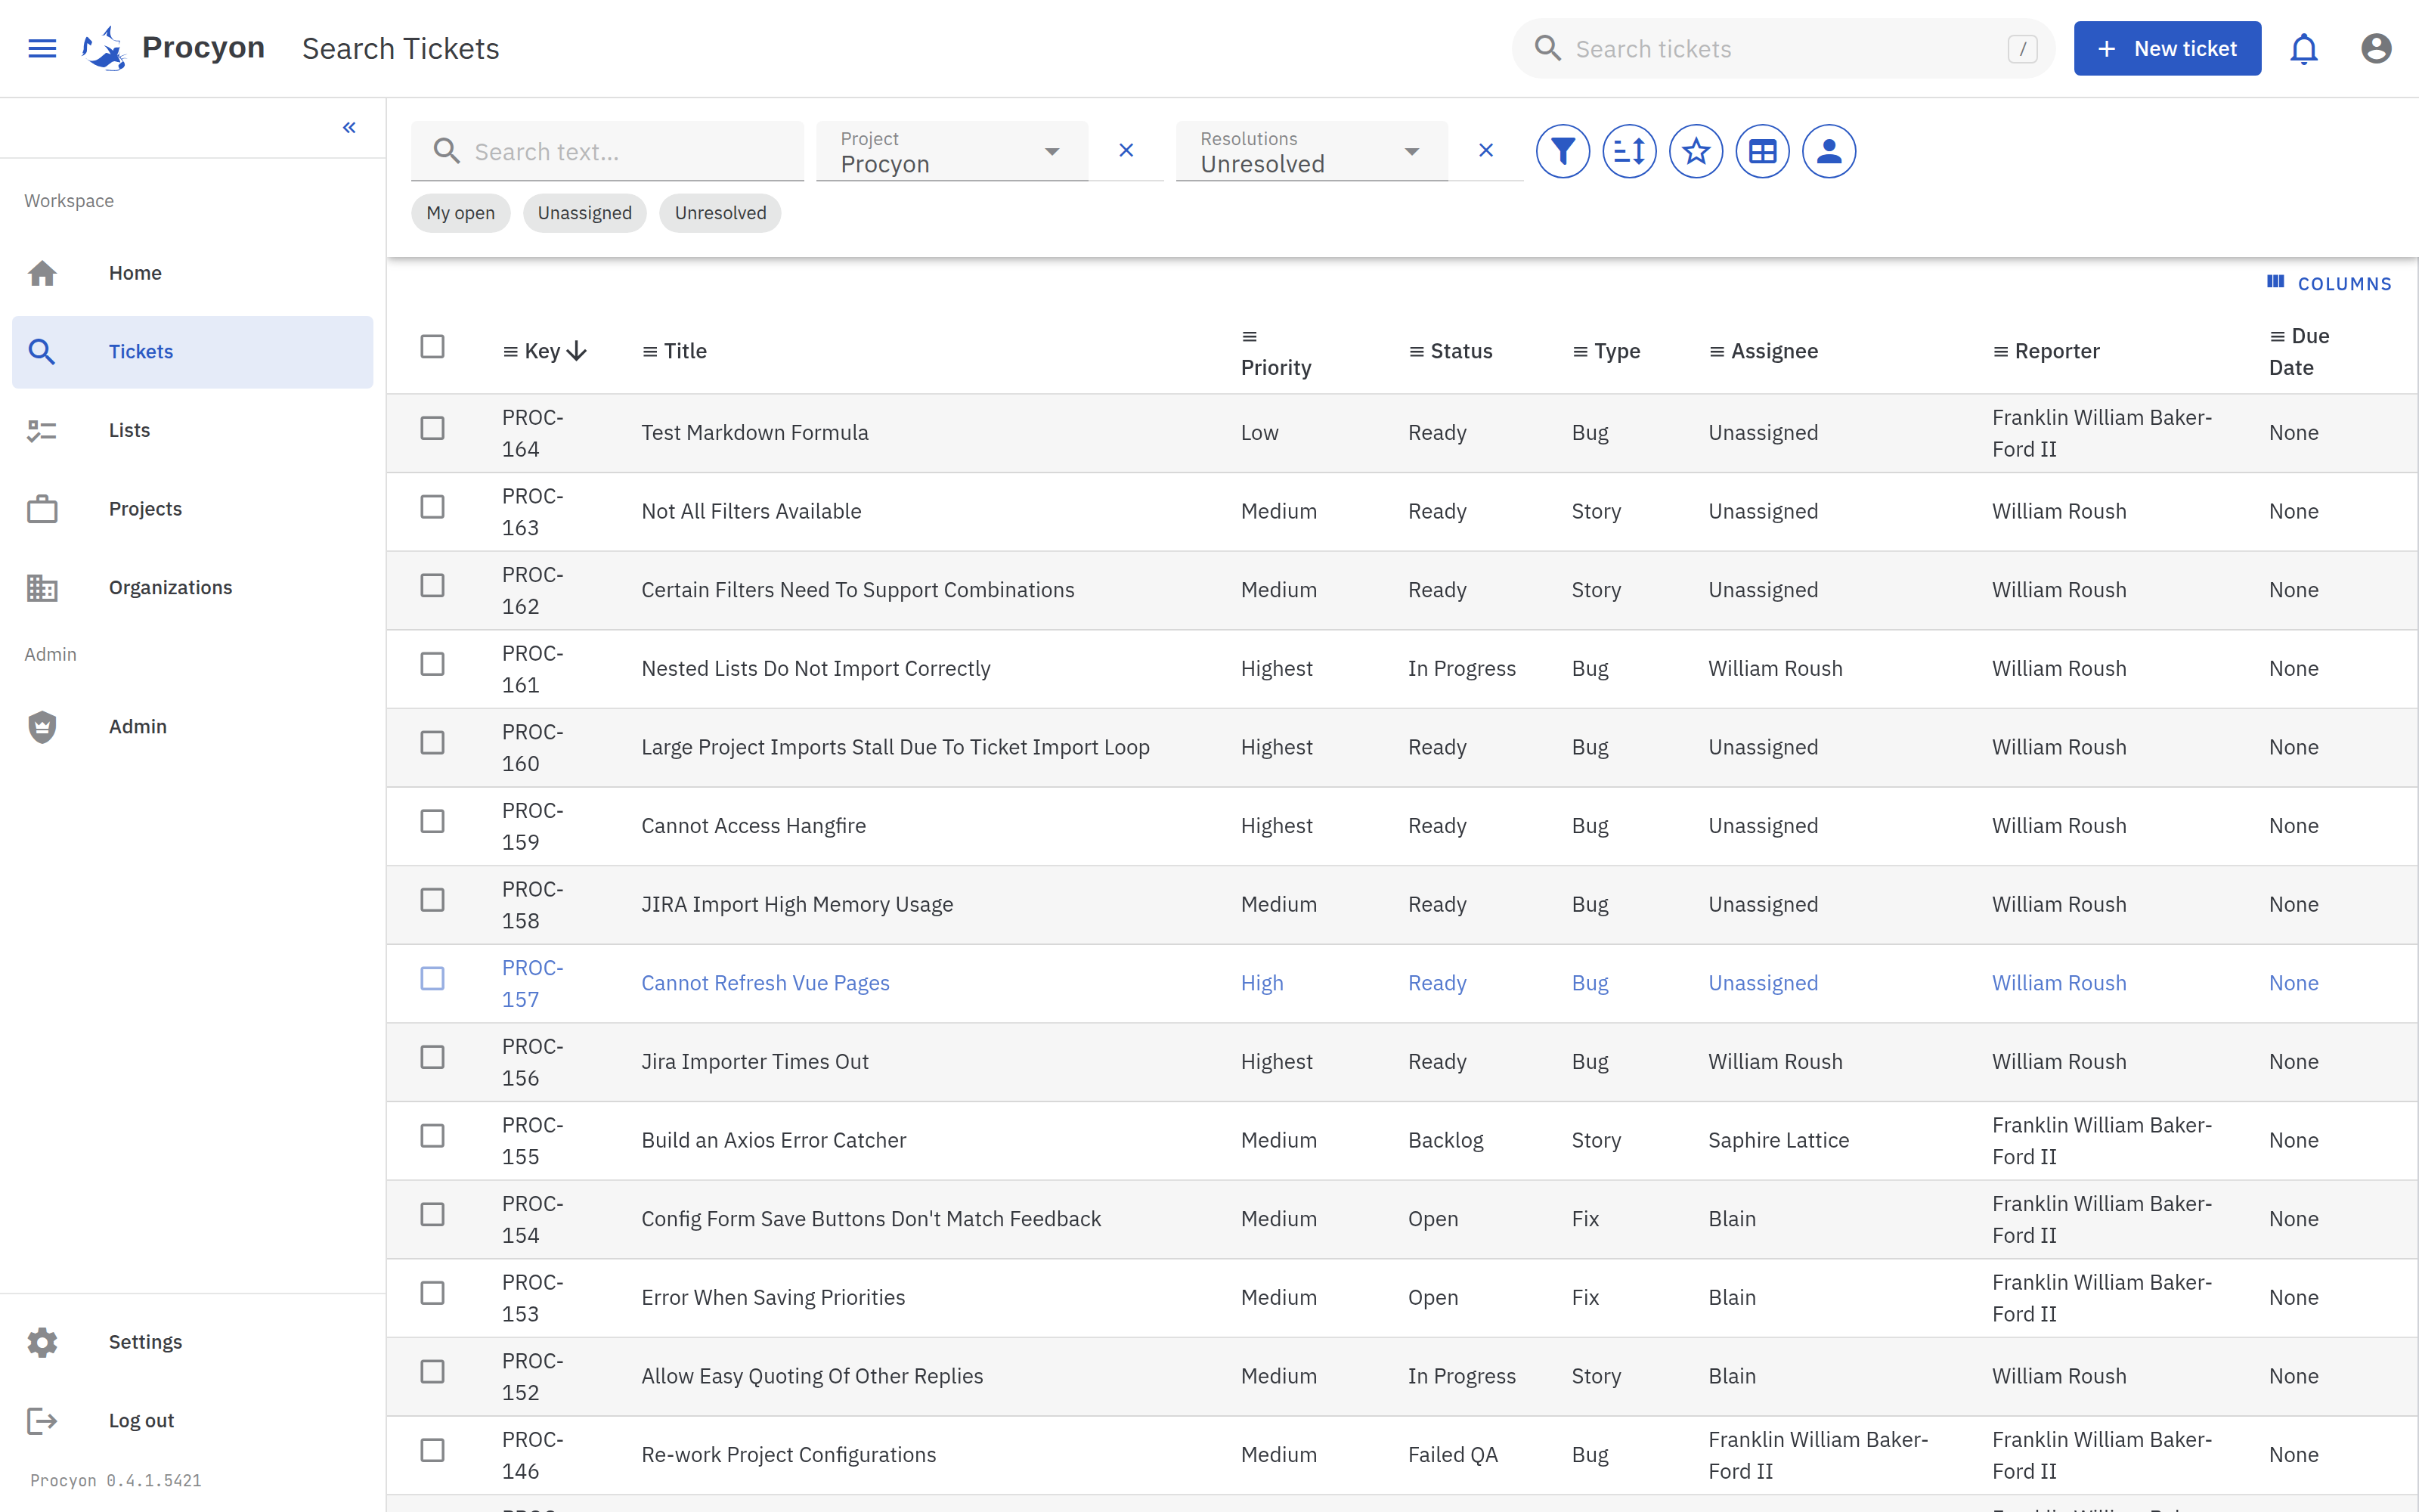The height and width of the screenshot is (1512, 2419).
Task: Focus the top Search tickets field
Action: pos(1784,48)
